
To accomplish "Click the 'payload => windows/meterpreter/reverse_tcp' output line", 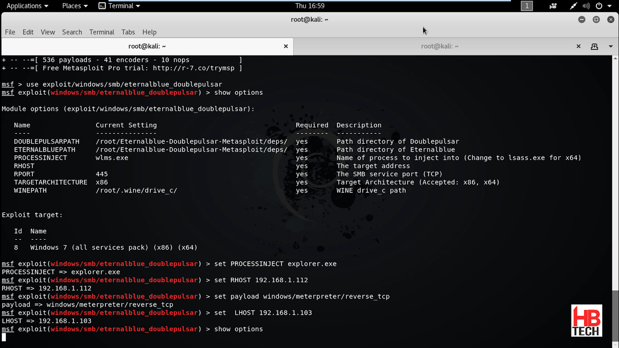I will [87, 305].
